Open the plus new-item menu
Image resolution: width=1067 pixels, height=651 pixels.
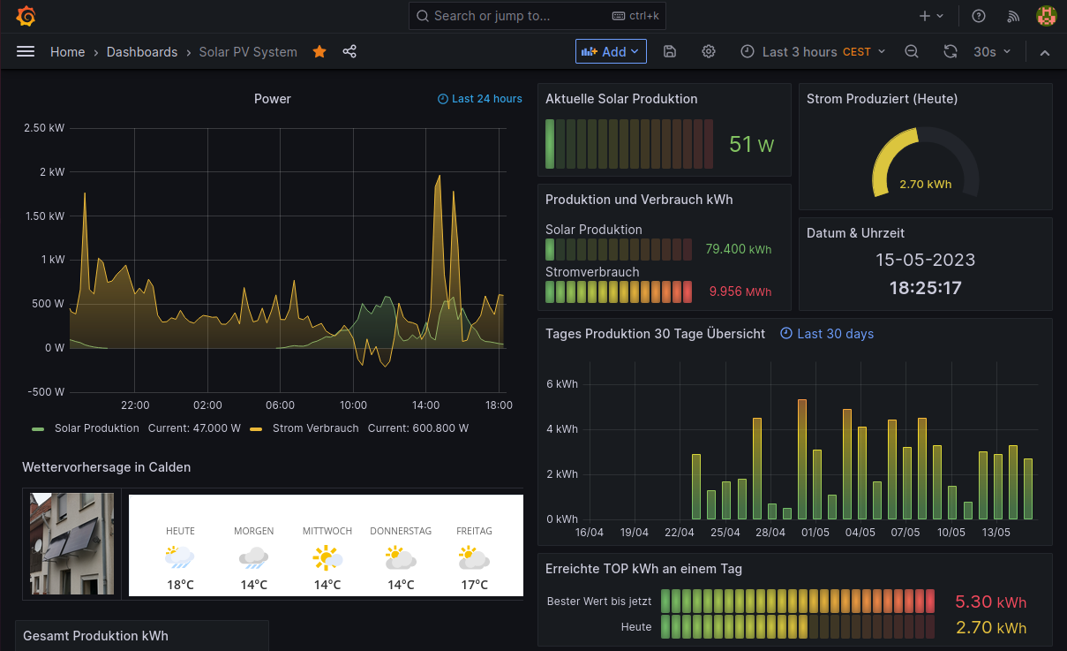931,16
